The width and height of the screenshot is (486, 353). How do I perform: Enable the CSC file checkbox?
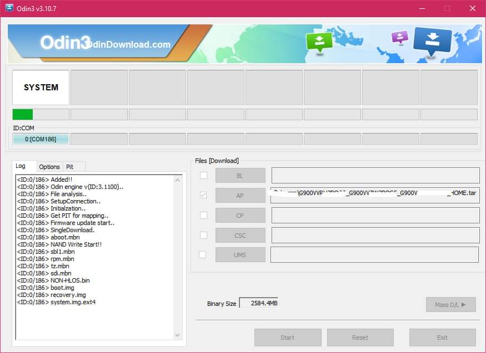pos(204,235)
